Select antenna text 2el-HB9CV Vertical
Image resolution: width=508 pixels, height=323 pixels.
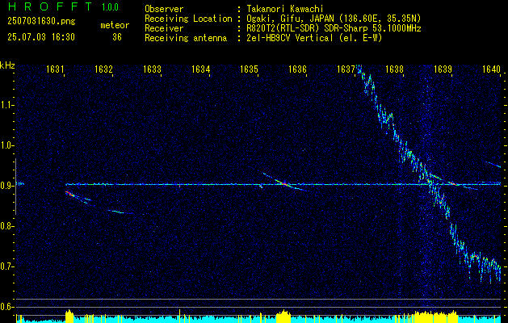click(x=290, y=38)
